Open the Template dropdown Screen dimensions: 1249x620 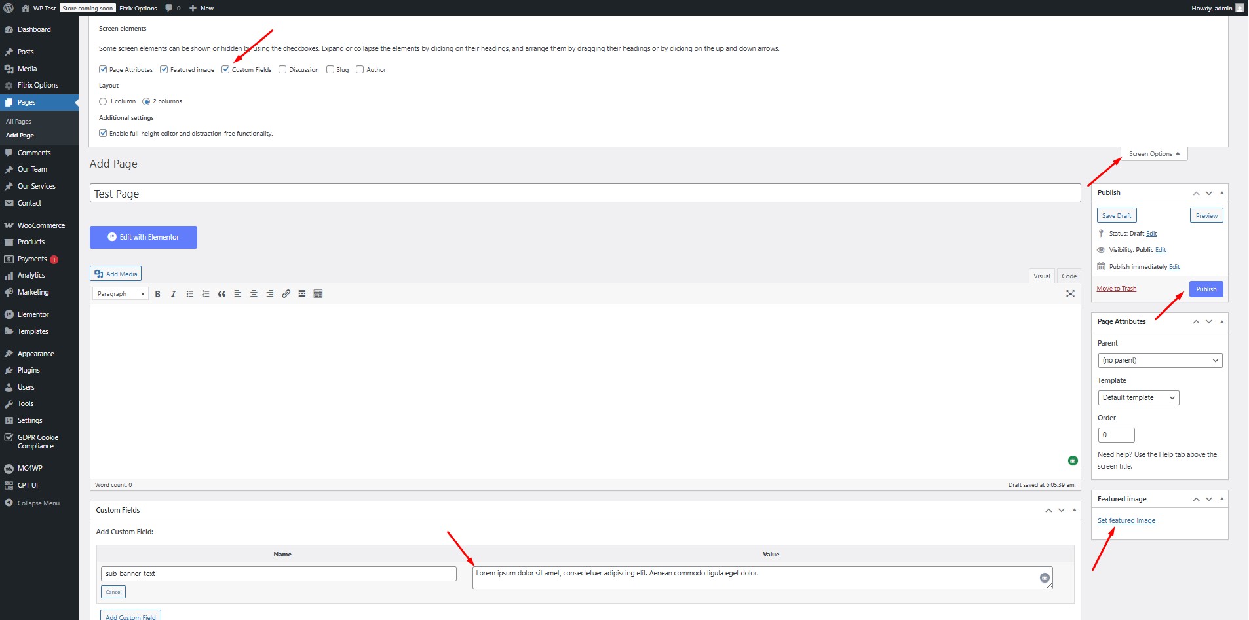(x=1138, y=398)
